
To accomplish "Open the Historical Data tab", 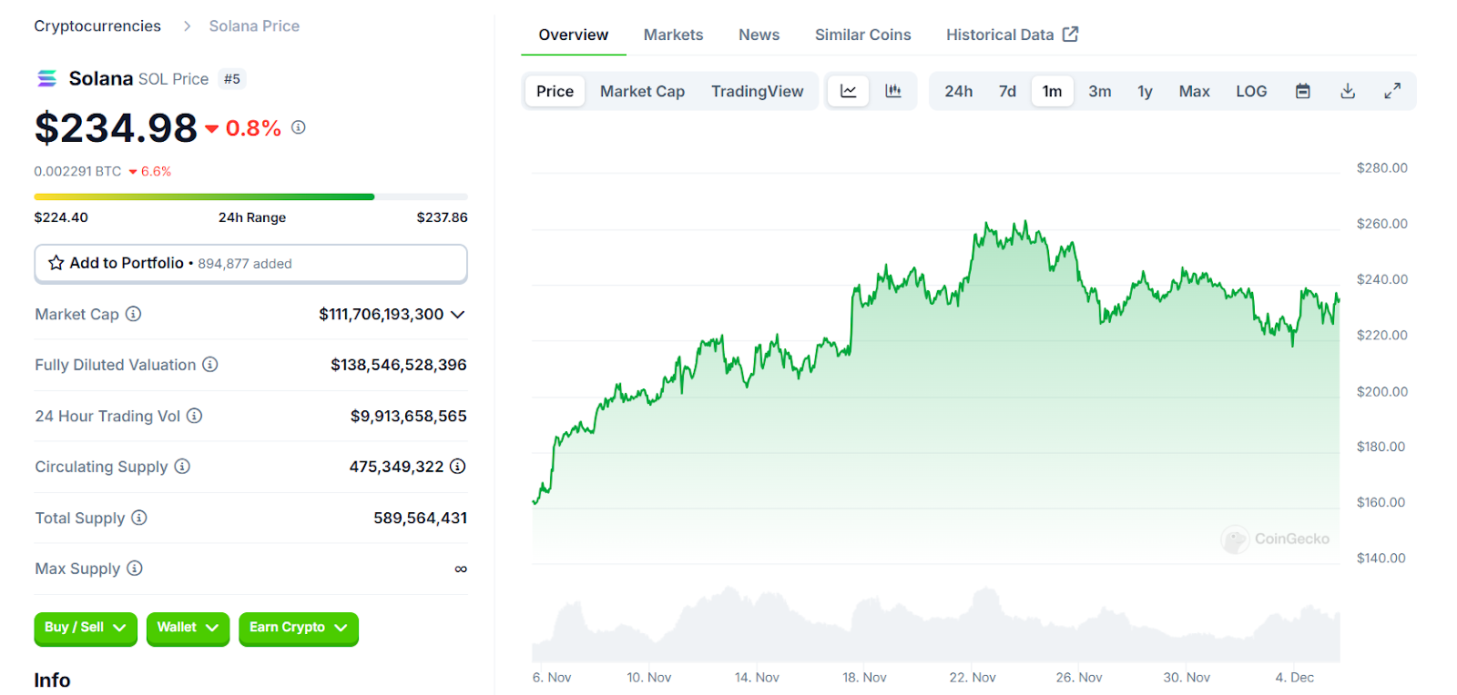I will 1012,35.
